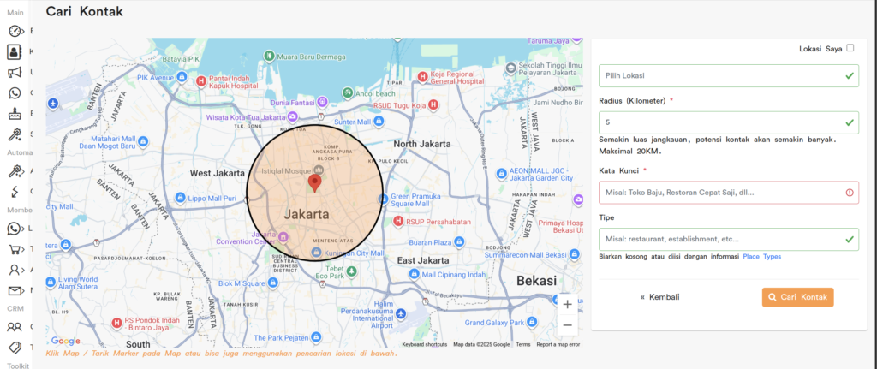Select the RSUP Persahabatan hospital marker
The image size is (877, 369).
398,220
